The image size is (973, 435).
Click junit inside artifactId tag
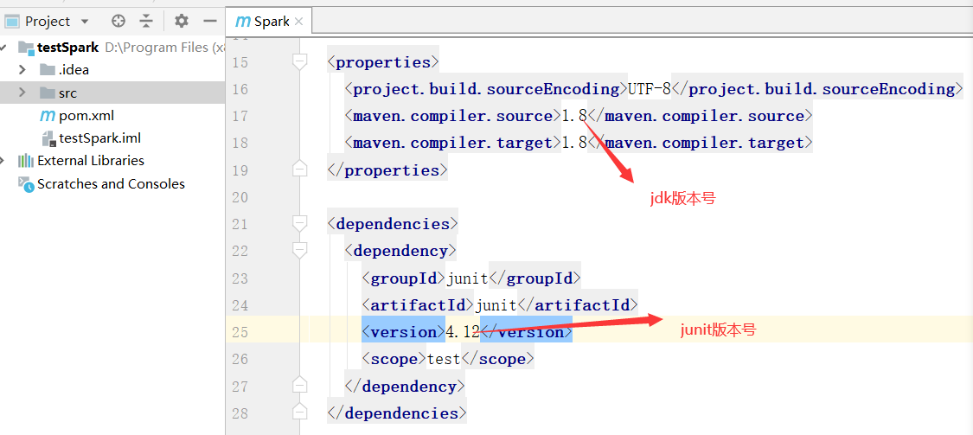click(x=496, y=304)
